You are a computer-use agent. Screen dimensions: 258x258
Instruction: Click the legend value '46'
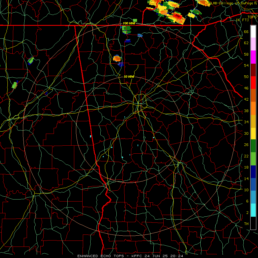pyautogui.click(x=246, y=88)
